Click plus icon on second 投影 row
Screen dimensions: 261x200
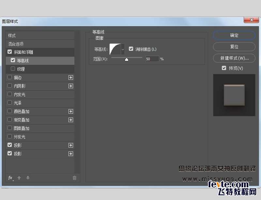(71, 154)
